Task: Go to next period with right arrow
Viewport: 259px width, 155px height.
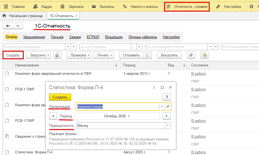Action: coord(167,116)
